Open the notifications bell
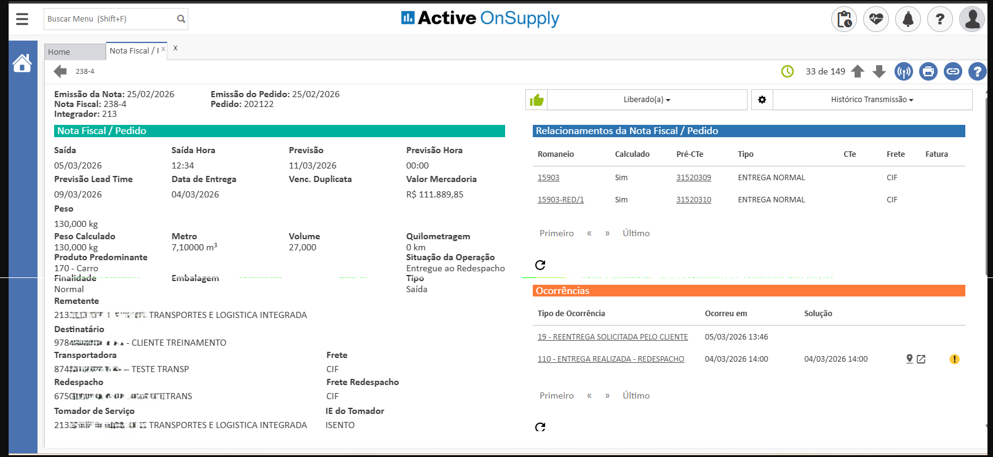993x457 pixels. (907, 20)
